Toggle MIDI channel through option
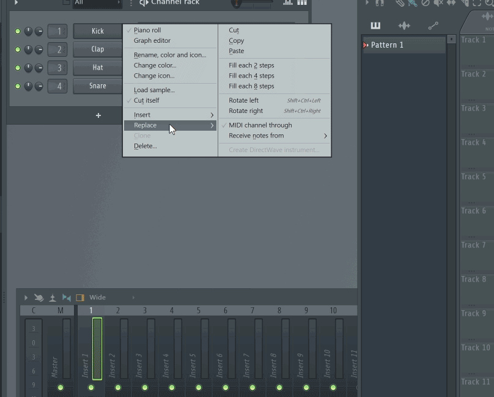494x397 pixels. (275, 125)
